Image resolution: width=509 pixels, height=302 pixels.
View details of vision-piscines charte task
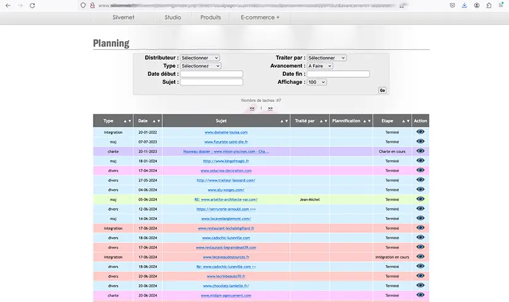pyautogui.click(x=420, y=151)
